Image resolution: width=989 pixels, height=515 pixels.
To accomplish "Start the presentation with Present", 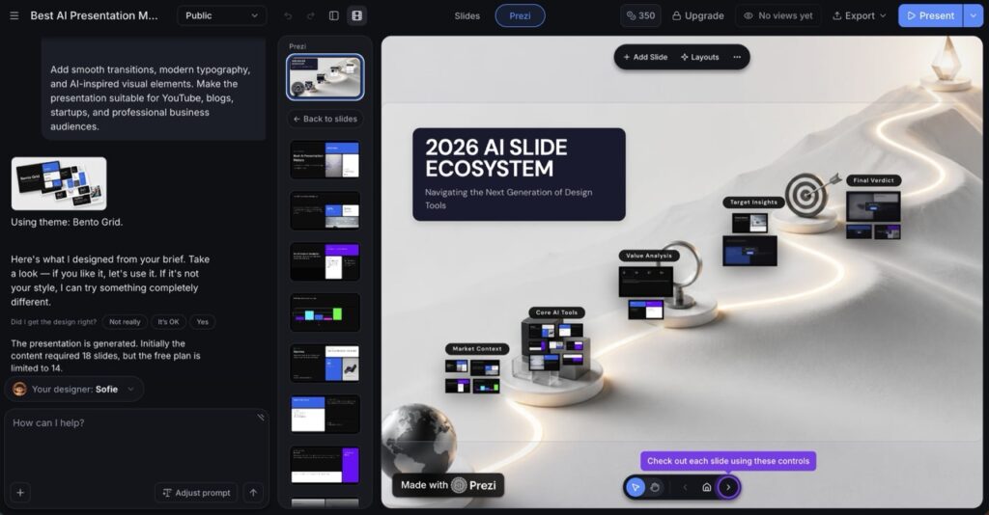I will click(930, 15).
